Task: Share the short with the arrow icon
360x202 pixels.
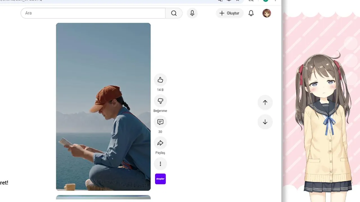Action: (x=160, y=143)
